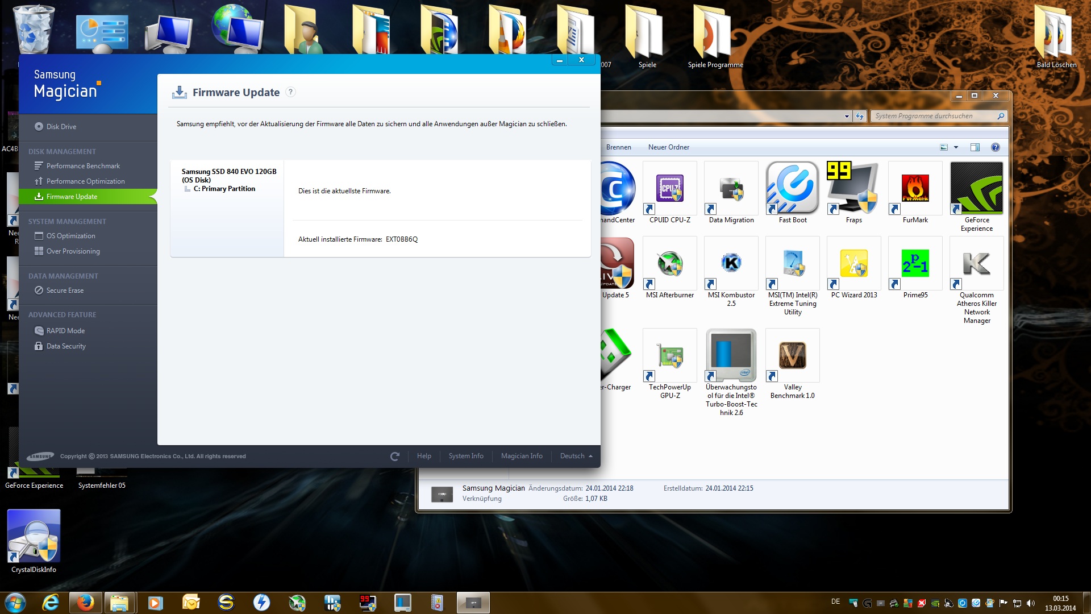
Task: Open Prime95 shortcut icon
Action: (915, 265)
